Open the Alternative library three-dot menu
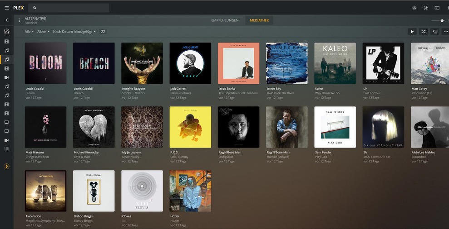The height and width of the screenshot is (229, 449). point(19,20)
